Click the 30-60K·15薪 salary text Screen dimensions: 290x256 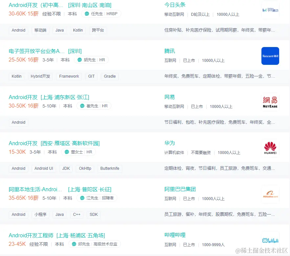point(24,14)
